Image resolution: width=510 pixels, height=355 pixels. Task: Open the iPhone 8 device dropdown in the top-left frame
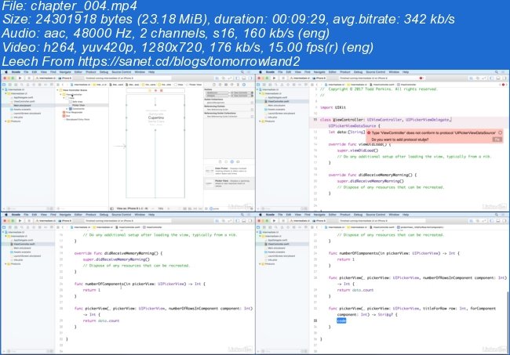click(65, 78)
